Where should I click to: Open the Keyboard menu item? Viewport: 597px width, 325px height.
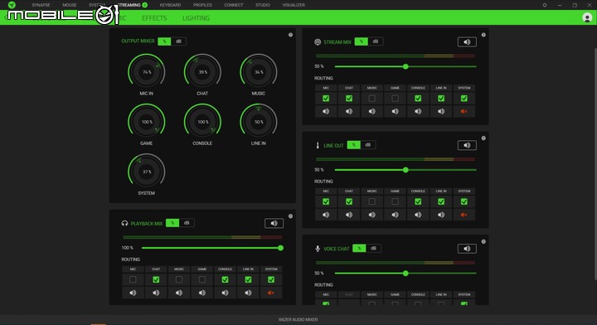170,5
